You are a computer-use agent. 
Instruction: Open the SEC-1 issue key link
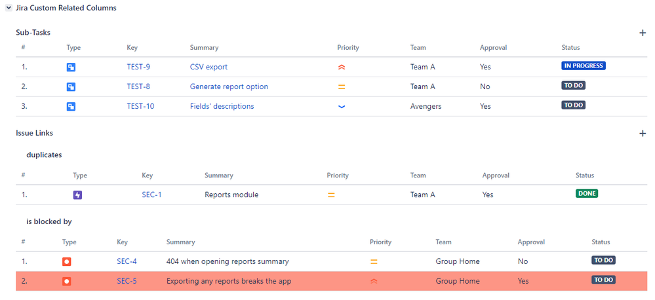pyautogui.click(x=151, y=195)
